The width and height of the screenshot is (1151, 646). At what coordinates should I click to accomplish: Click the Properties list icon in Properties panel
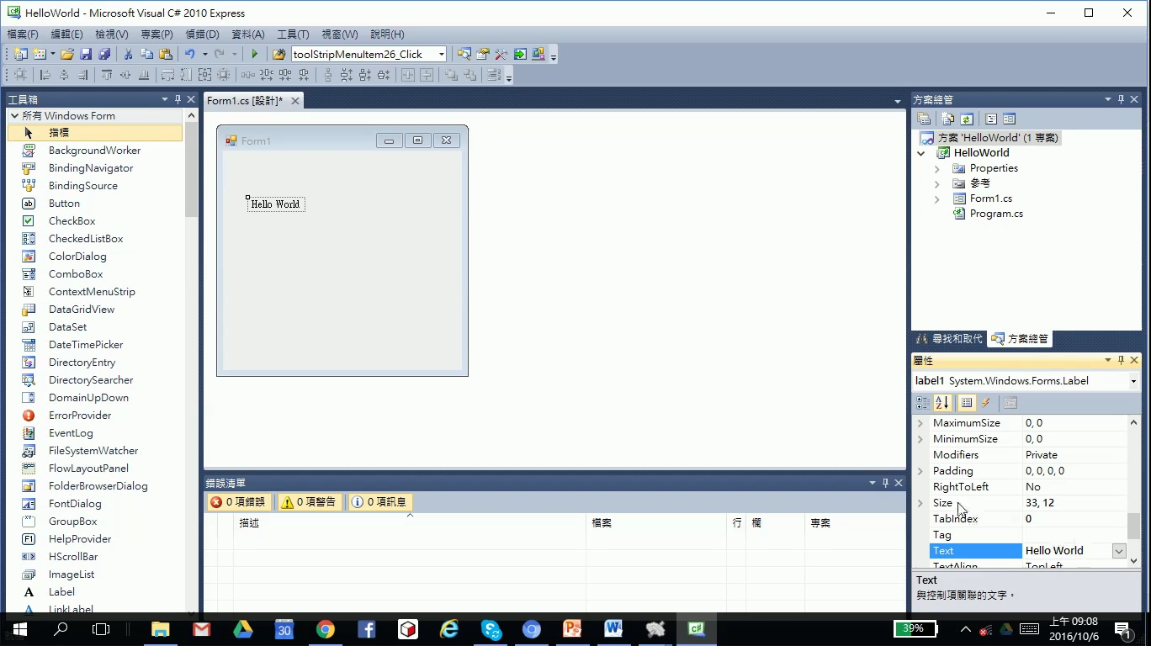click(967, 403)
